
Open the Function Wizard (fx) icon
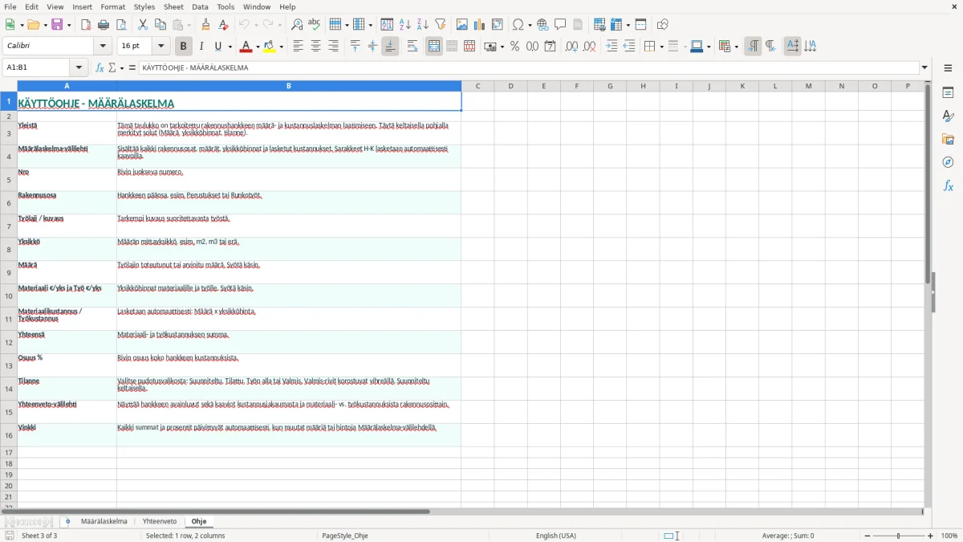100,67
